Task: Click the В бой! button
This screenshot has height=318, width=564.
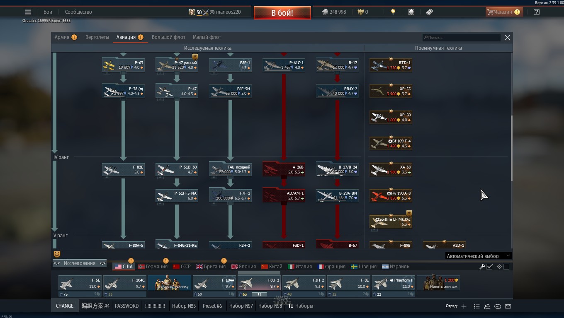Action: coord(282,13)
